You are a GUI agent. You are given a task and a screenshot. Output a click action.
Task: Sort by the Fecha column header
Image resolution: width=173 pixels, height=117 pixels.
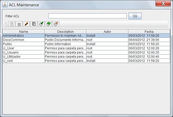[149, 31]
